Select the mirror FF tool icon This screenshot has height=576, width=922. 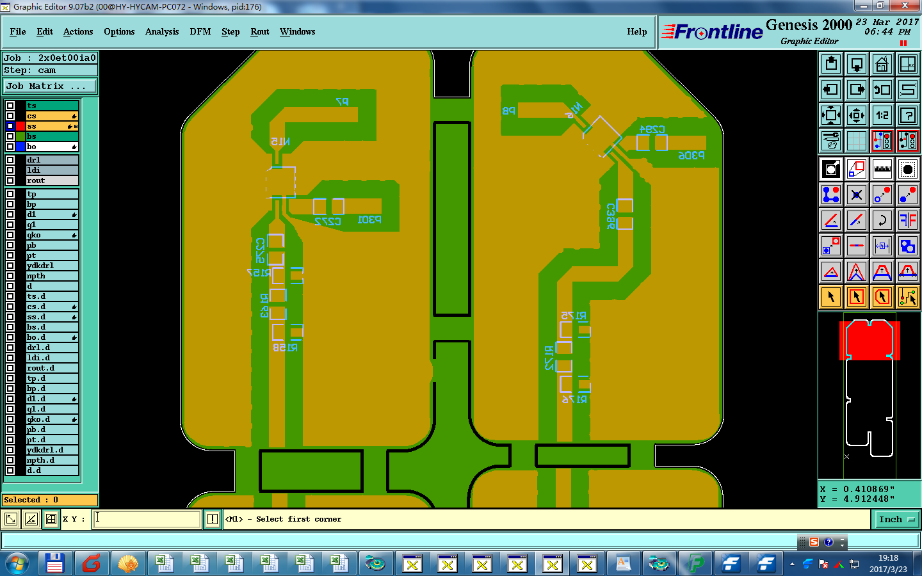click(x=908, y=220)
